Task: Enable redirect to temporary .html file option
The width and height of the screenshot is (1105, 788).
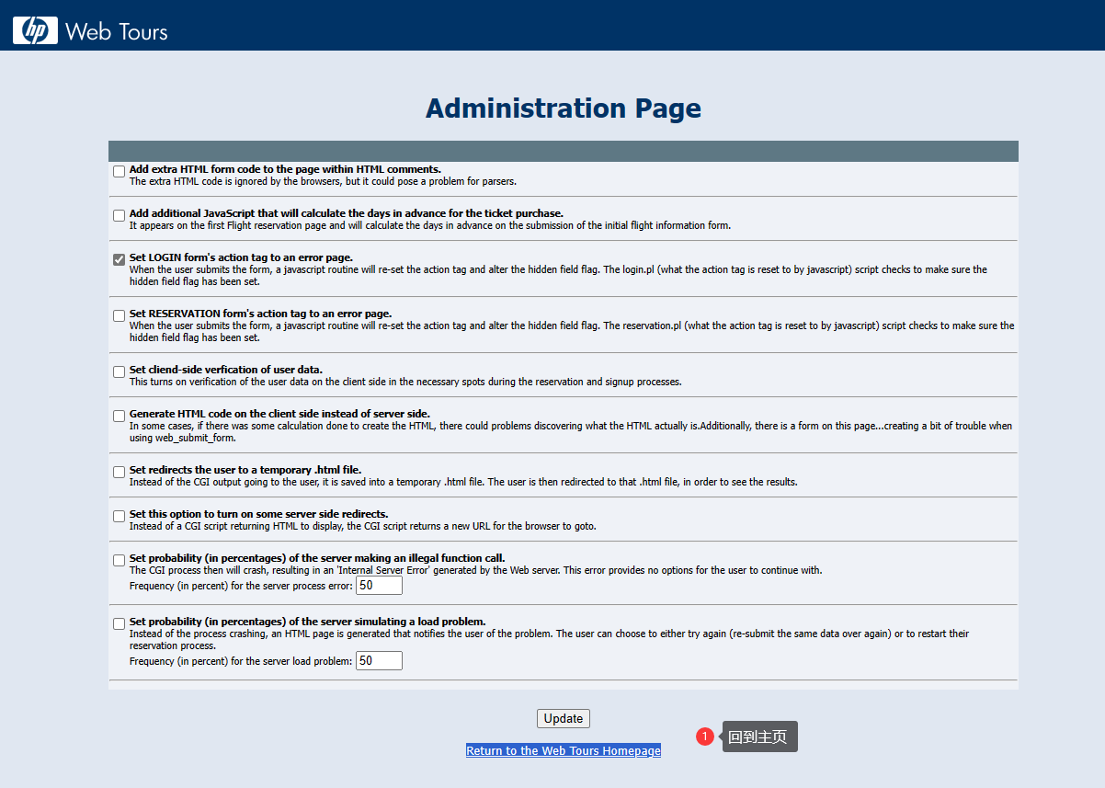Action: tap(120, 472)
